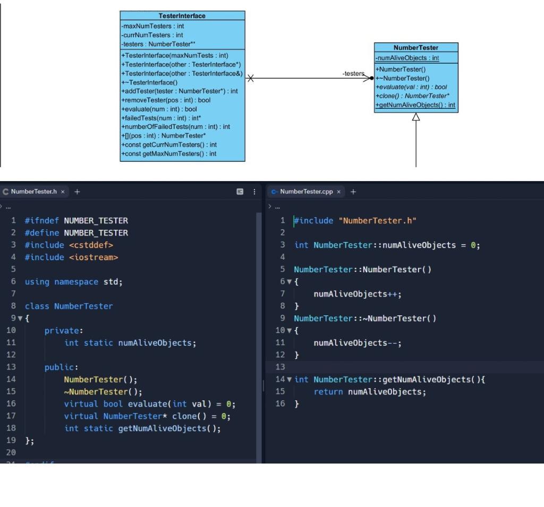Place cursor on '#ifndef NUMBER_TESTER' line
The image size is (544, 507).
pos(76,221)
